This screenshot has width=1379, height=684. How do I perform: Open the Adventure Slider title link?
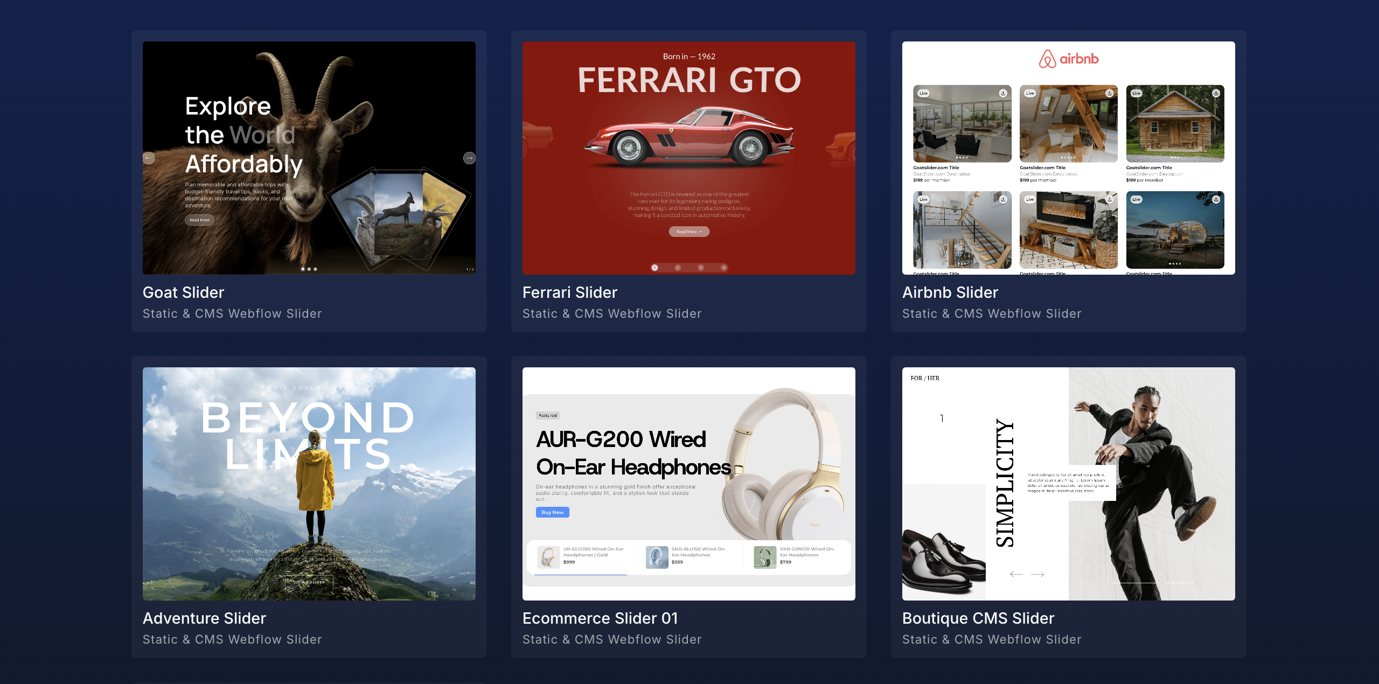(x=204, y=618)
